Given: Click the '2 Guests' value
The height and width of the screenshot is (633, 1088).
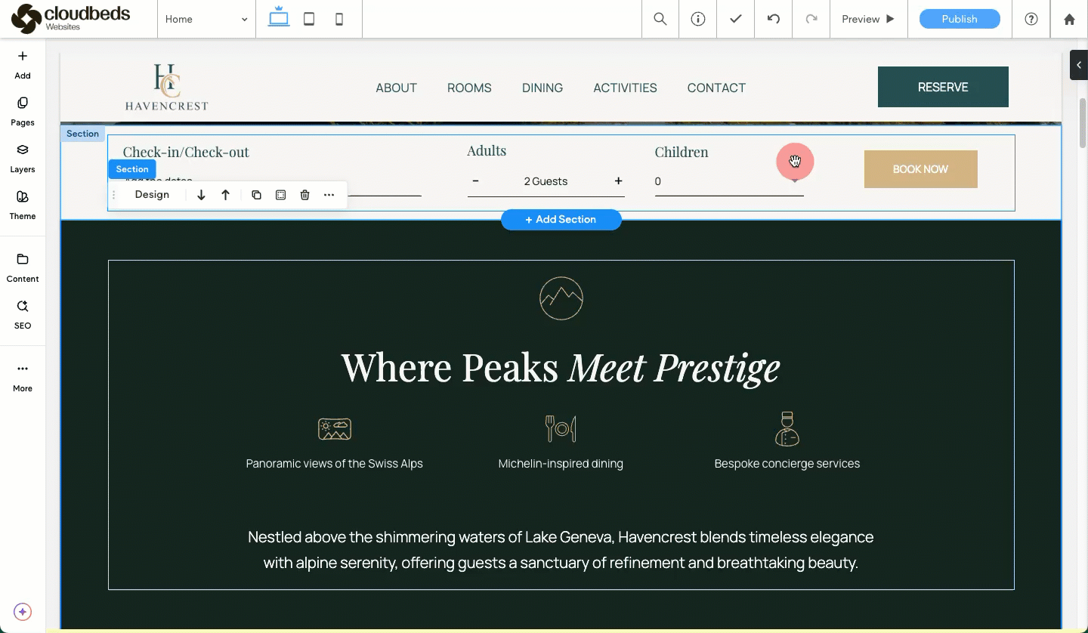Looking at the screenshot, I should click(546, 181).
